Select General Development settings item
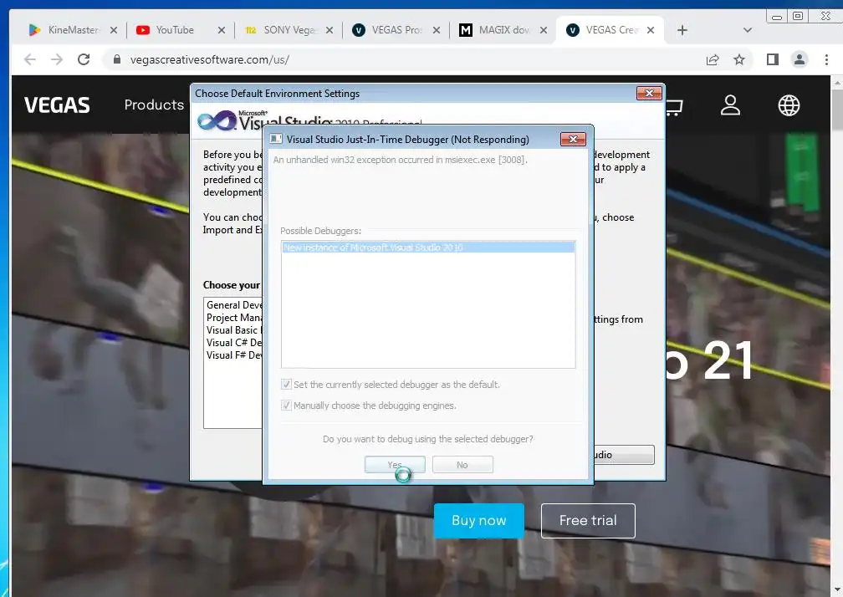This screenshot has width=843, height=597. [x=234, y=305]
